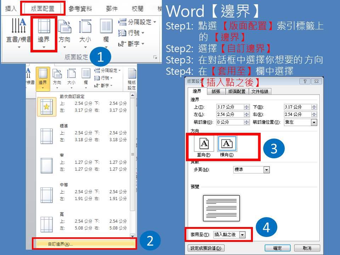Open the 版面配置 ribbon tab
340x255 pixels.
coord(43,8)
